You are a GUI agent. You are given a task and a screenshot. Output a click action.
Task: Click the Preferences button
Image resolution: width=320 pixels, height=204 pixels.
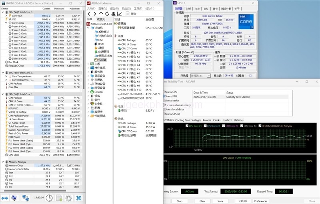(x=260, y=201)
